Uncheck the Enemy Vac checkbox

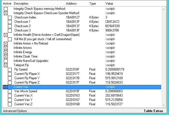pos(6,87)
